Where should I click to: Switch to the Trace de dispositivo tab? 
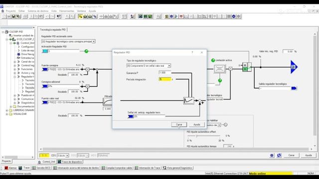point(70,162)
